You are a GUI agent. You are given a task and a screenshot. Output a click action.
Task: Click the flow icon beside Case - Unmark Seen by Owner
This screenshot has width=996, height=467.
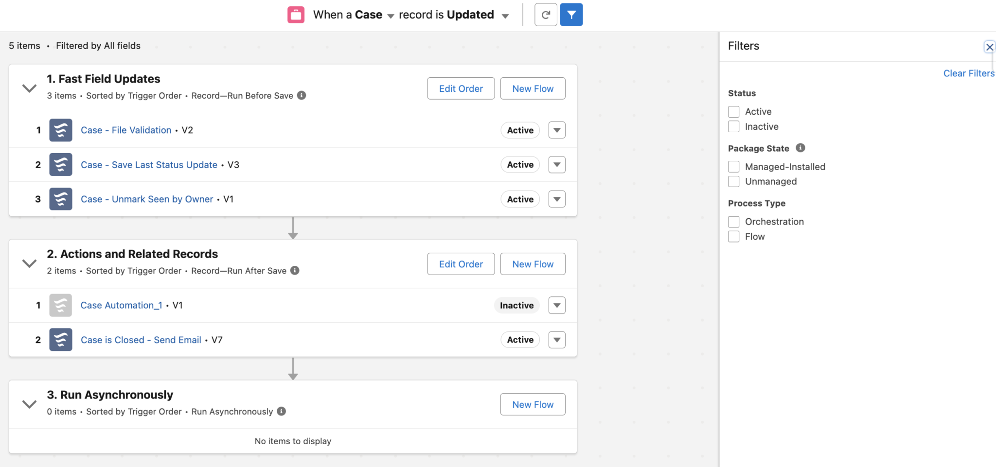60,199
